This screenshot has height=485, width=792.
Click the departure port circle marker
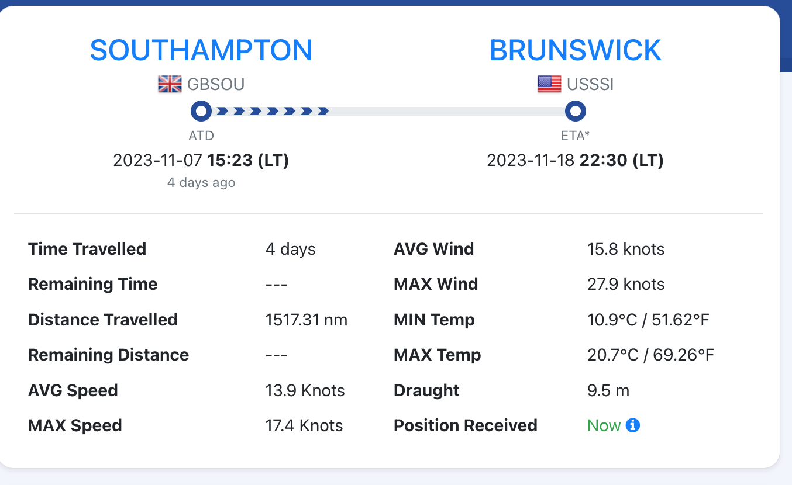[x=201, y=110]
